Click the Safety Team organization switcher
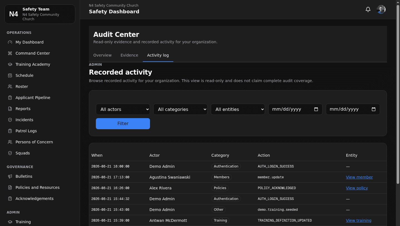 click(x=40, y=14)
